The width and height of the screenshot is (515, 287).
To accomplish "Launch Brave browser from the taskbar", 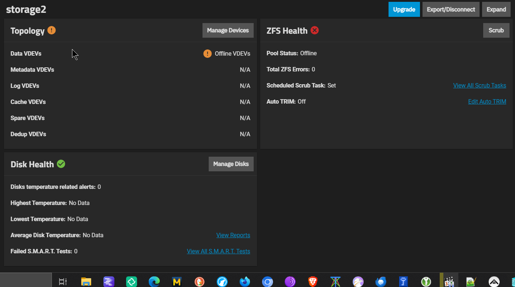I will tap(313, 282).
